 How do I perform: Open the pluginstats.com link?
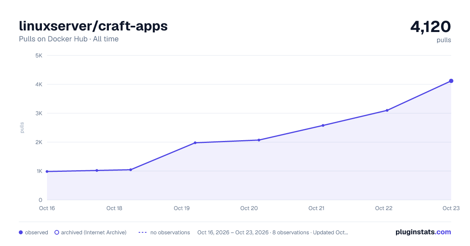coord(423,232)
